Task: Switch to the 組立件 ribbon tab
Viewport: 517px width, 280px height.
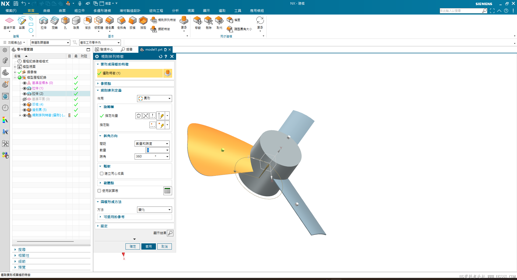Action: [x=80, y=11]
